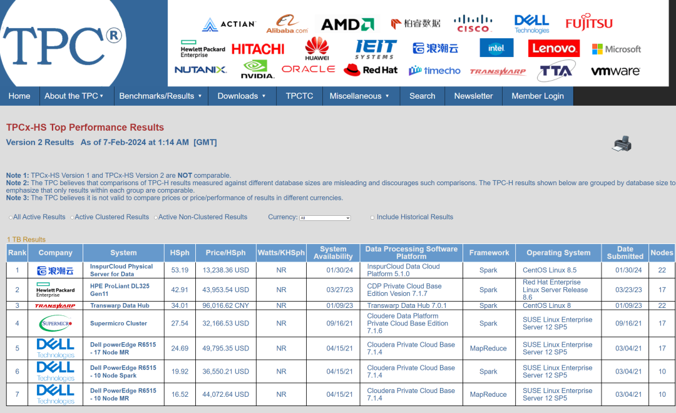Open Transwarp Data Hub system link

(120, 305)
